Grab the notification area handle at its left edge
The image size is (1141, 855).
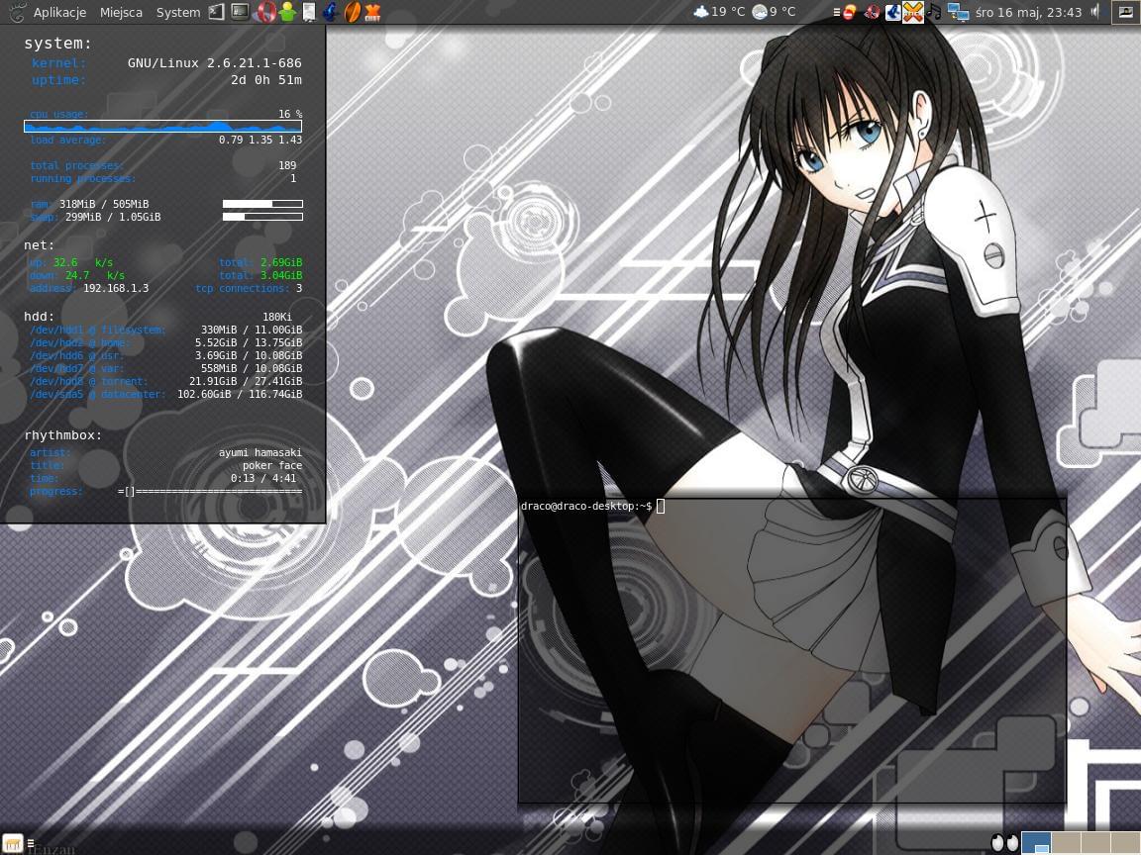coord(836,12)
